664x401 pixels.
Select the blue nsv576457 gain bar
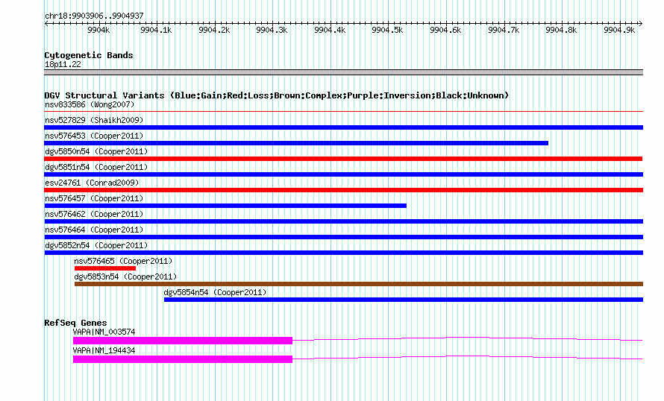225,206
